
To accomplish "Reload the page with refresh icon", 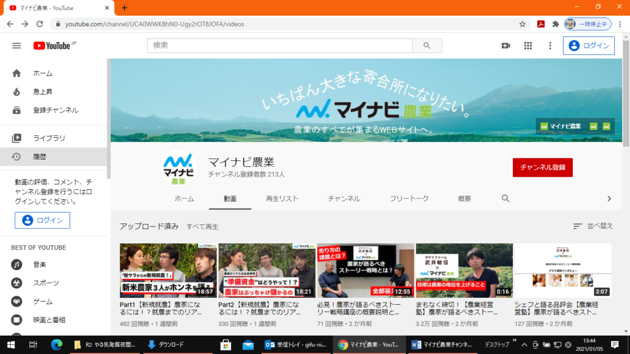I will (39, 24).
